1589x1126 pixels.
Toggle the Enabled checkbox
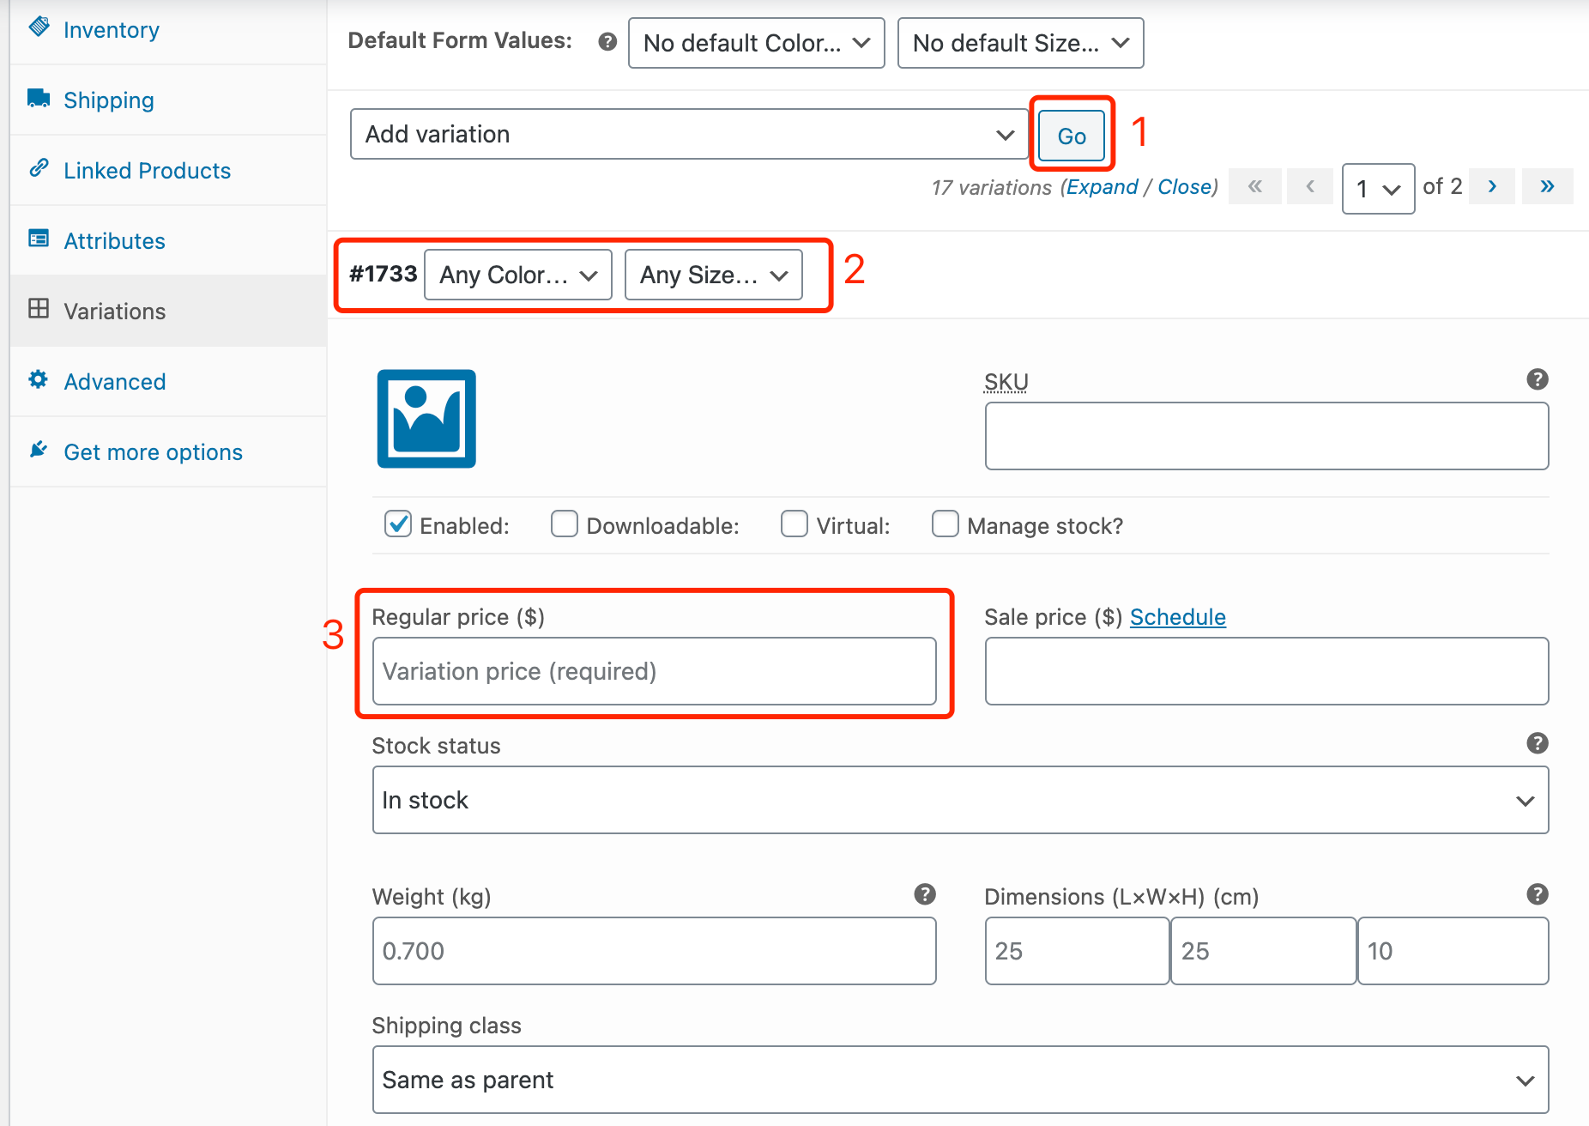[x=398, y=524]
